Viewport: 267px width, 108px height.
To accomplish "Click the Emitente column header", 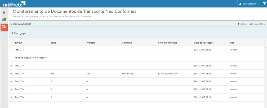I will tap(127, 43).
